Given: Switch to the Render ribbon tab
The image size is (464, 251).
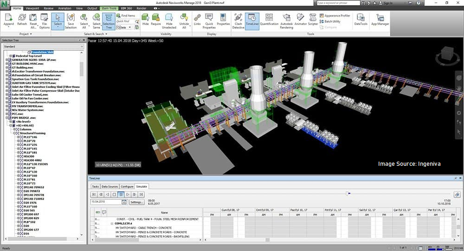Looking at the screenshot, I should 142,8.
